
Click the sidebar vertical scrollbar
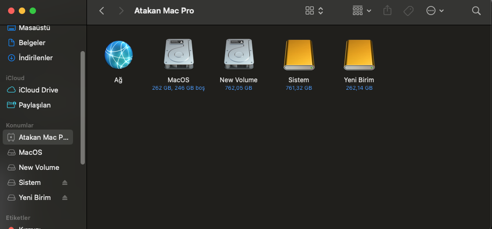point(82,108)
